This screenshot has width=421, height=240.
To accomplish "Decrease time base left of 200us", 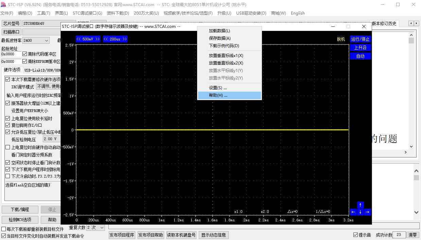I will (x=106, y=39).
